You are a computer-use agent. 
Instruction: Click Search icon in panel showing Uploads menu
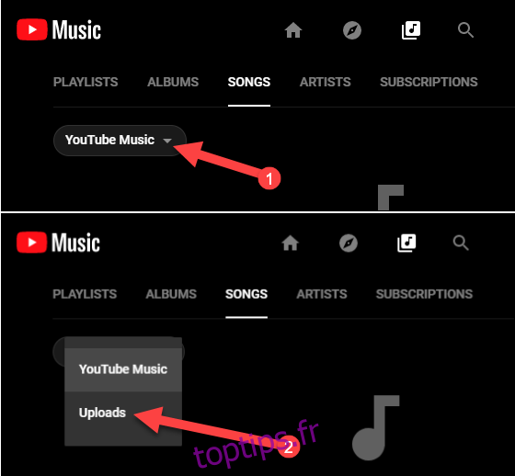coord(461,243)
